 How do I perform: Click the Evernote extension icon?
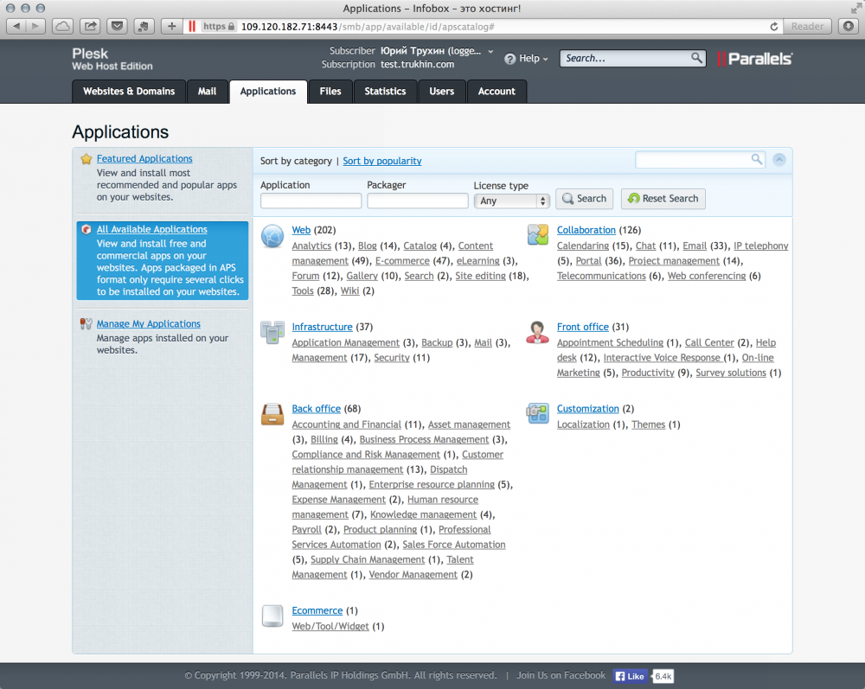coord(144,26)
